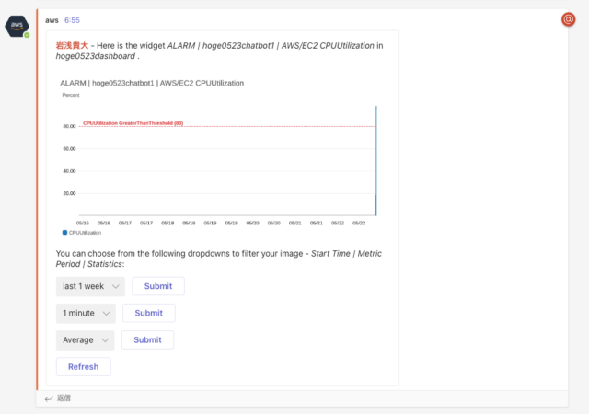Open the '1 minute' metric period dropdown
The image size is (589, 414).
click(x=86, y=314)
